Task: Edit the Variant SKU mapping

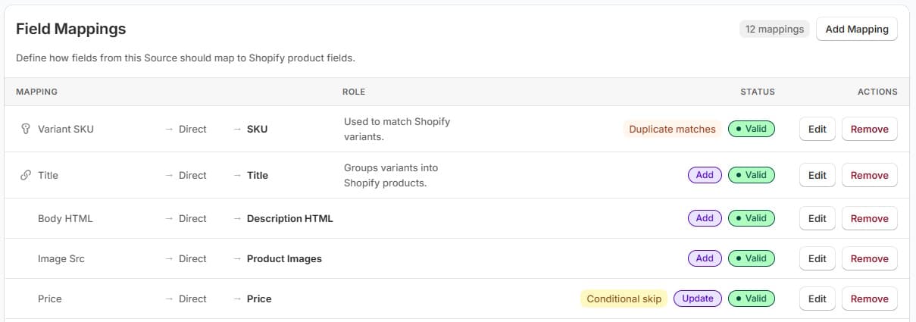Action: point(817,129)
